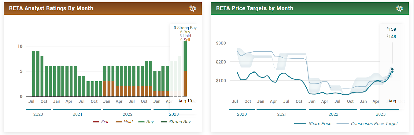414x135 pixels.
Task: Click the dark green Strong Buy swatch
Action: point(164,122)
